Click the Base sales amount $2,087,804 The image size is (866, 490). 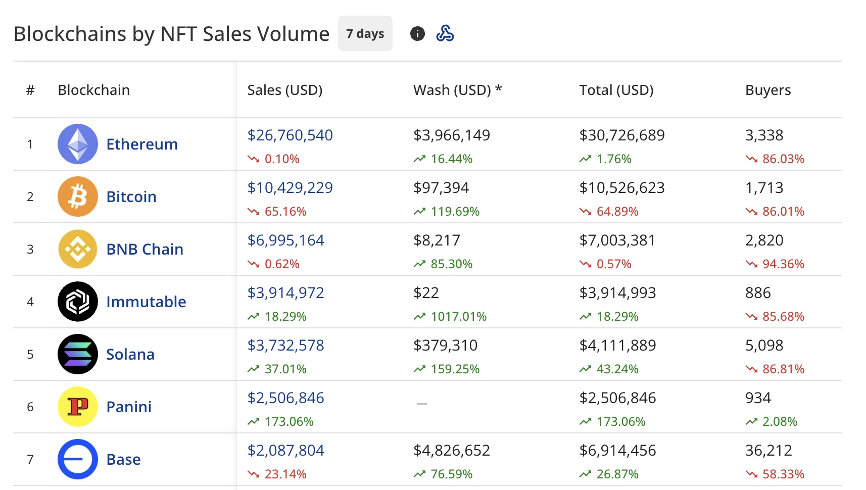point(285,450)
